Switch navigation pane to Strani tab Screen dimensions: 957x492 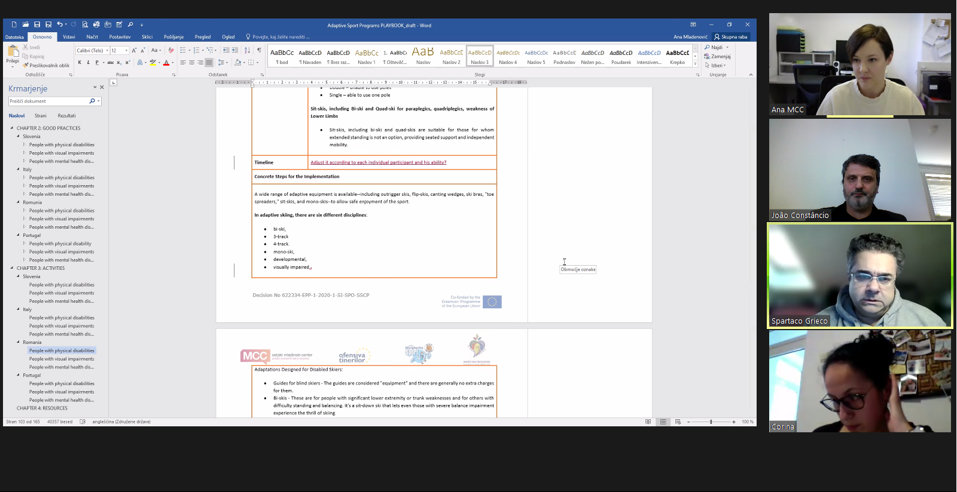pyautogui.click(x=40, y=116)
